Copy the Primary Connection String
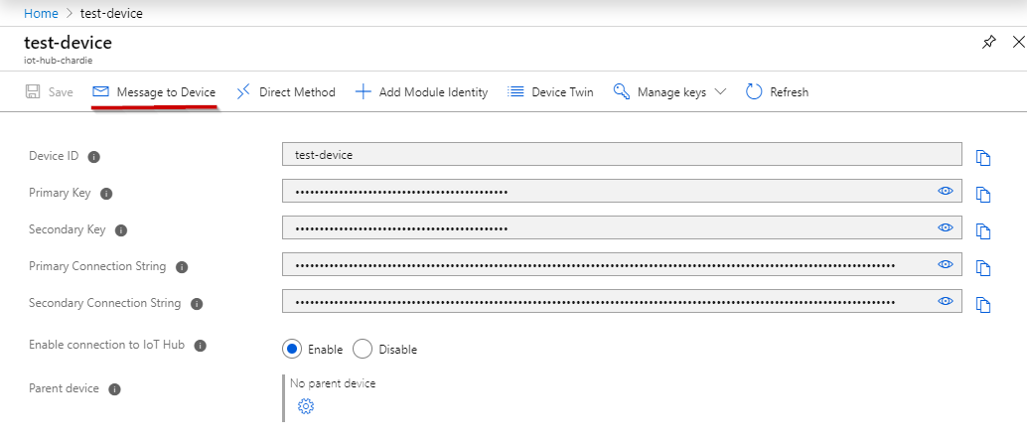1027x444 pixels. [983, 268]
